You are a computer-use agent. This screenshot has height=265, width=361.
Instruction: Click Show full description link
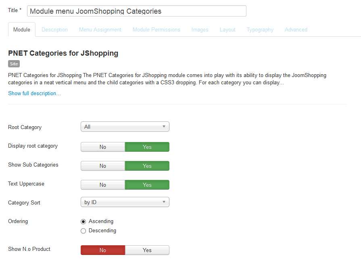pyautogui.click(x=34, y=94)
